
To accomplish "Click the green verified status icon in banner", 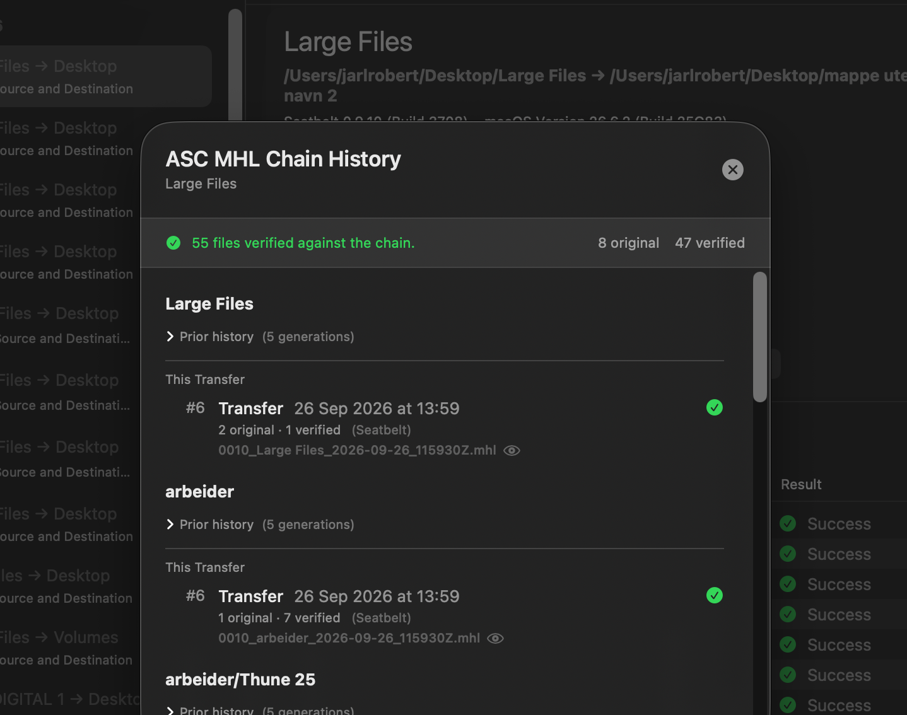I will [173, 243].
